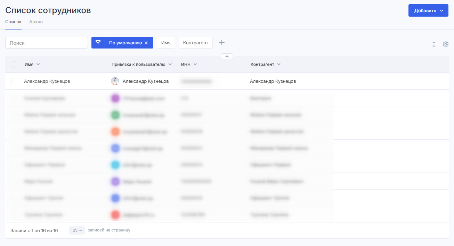Image resolution: width=454 pixels, height=246 pixels.
Task: Collapse the filter panel chevron
Action: pos(227,56)
